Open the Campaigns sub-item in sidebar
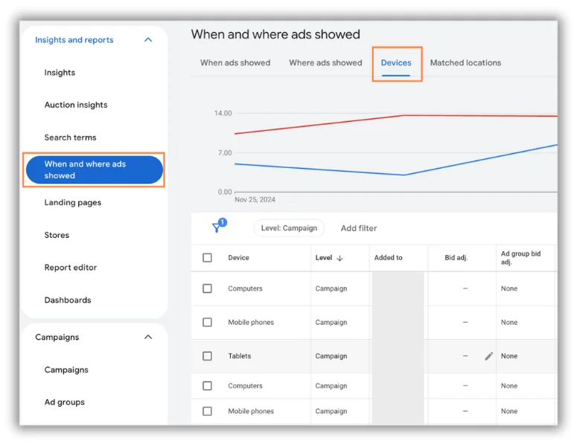Viewport: 577px width, 446px height. pyautogui.click(x=66, y=370)
